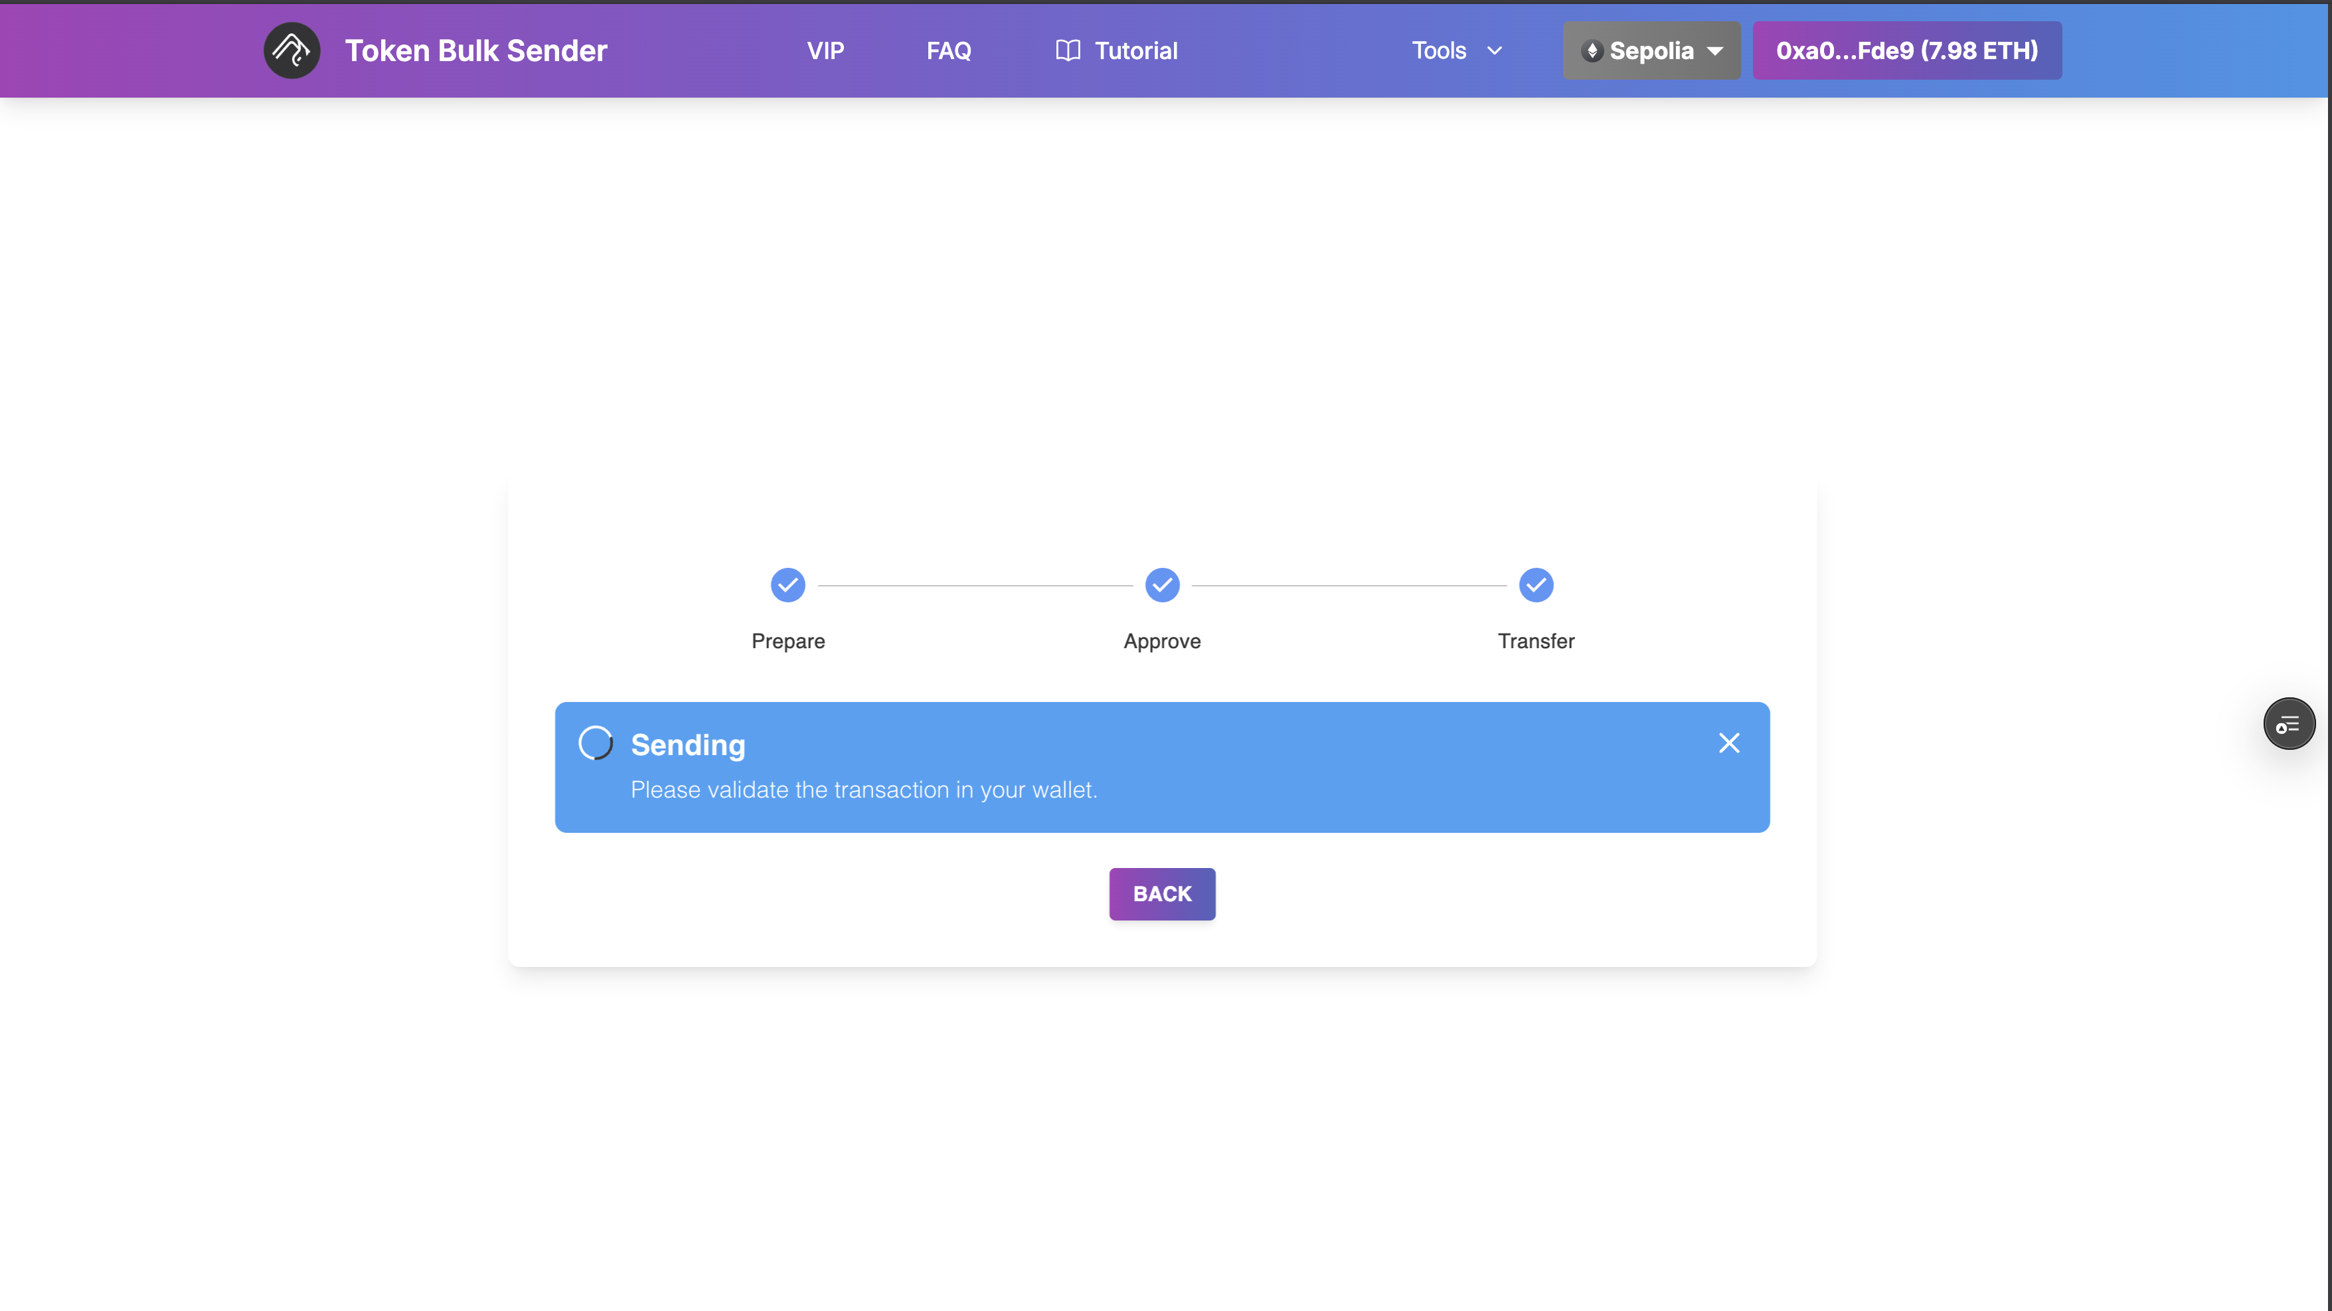
Task: Click the Prepare step checkmark icon
Action: (788, 585)
